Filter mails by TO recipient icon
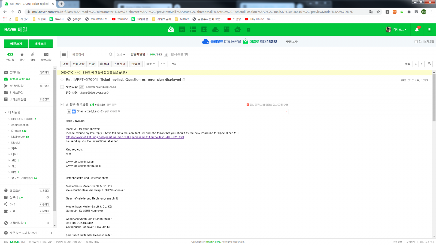The height and width of the screenshot is (245, 436). tap(46, 57)
